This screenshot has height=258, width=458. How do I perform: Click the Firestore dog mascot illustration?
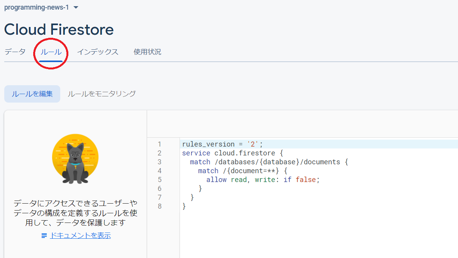pyautogui.click(x=75, y=159)
